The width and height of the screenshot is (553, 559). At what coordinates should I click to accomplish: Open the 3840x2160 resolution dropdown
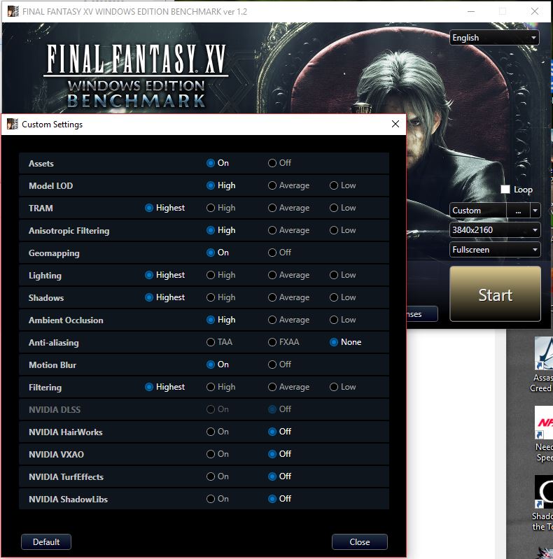coord(495,230)
